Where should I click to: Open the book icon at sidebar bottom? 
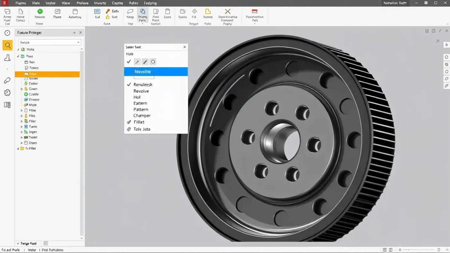click(7, 105)
